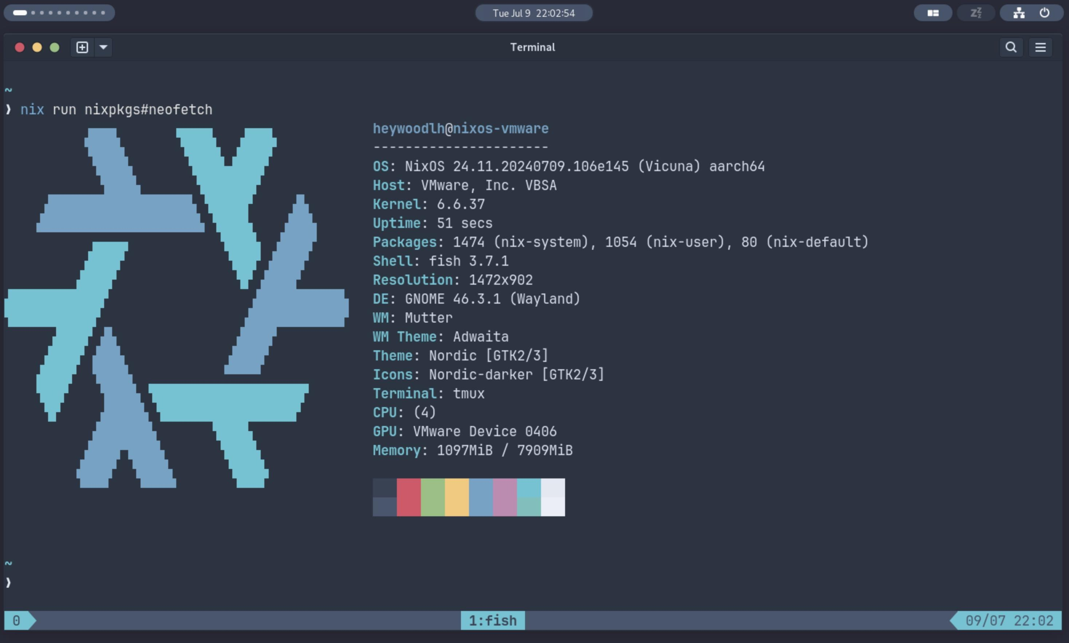The image size is (1069, 643).
Task: Click the WM: Mutter line
Action: [x=413, y=317]
